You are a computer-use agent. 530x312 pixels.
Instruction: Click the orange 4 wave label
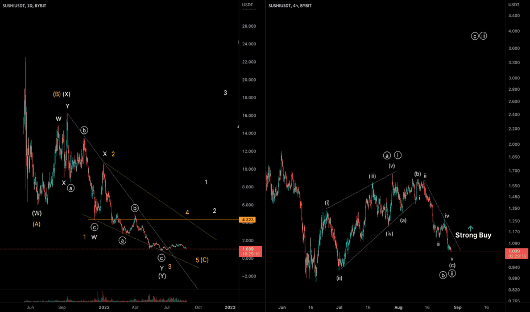187,213
